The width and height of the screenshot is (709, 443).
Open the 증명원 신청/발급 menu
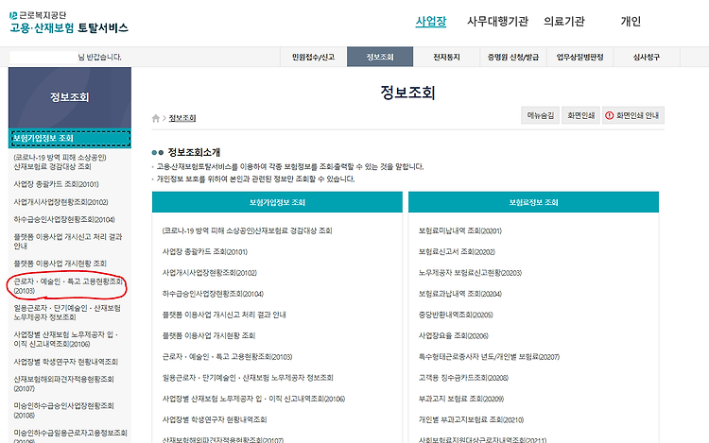coord(513,57)
